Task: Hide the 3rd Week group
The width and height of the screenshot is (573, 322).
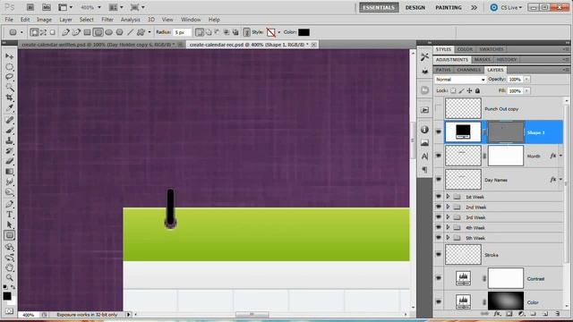Action: (439, 217)
